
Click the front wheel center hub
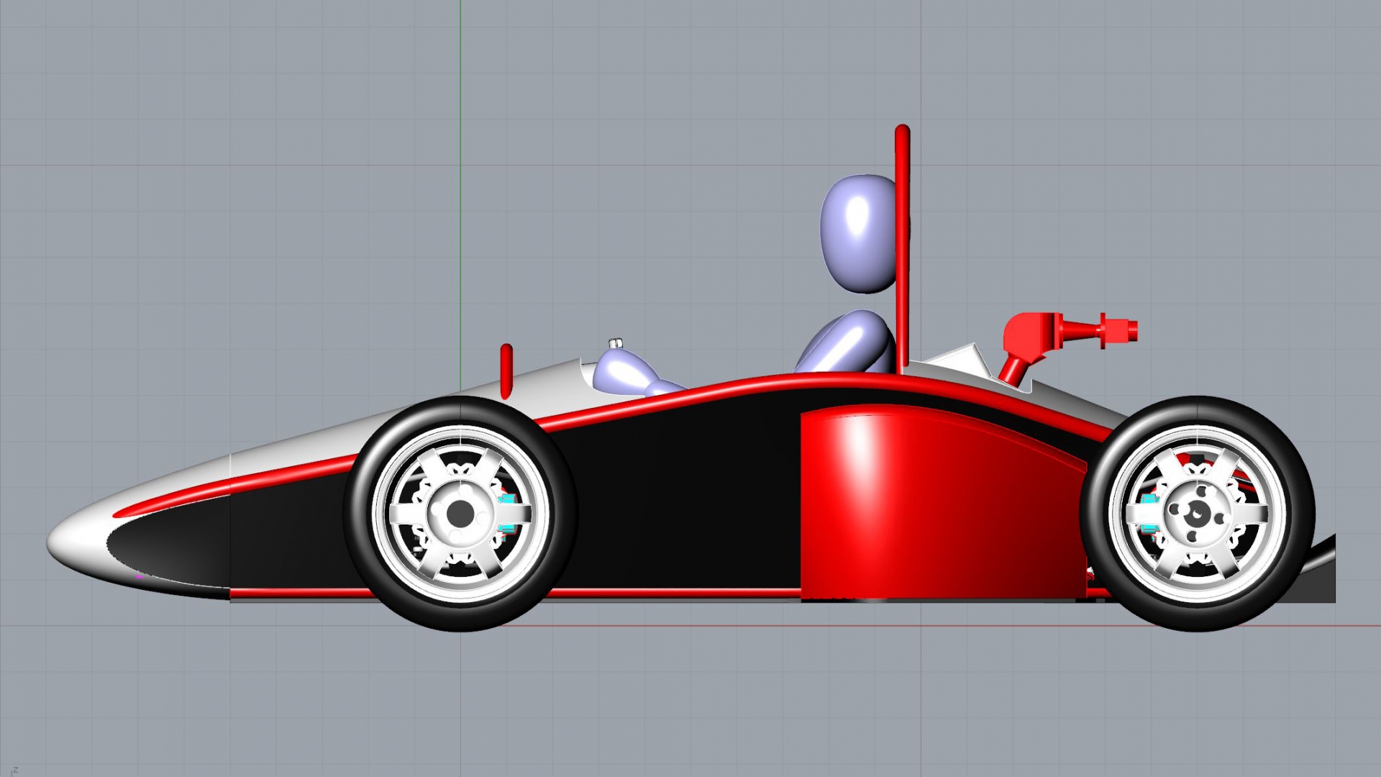pos(460,514)
